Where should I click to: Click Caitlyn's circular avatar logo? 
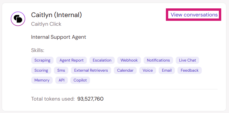[18, 19]
